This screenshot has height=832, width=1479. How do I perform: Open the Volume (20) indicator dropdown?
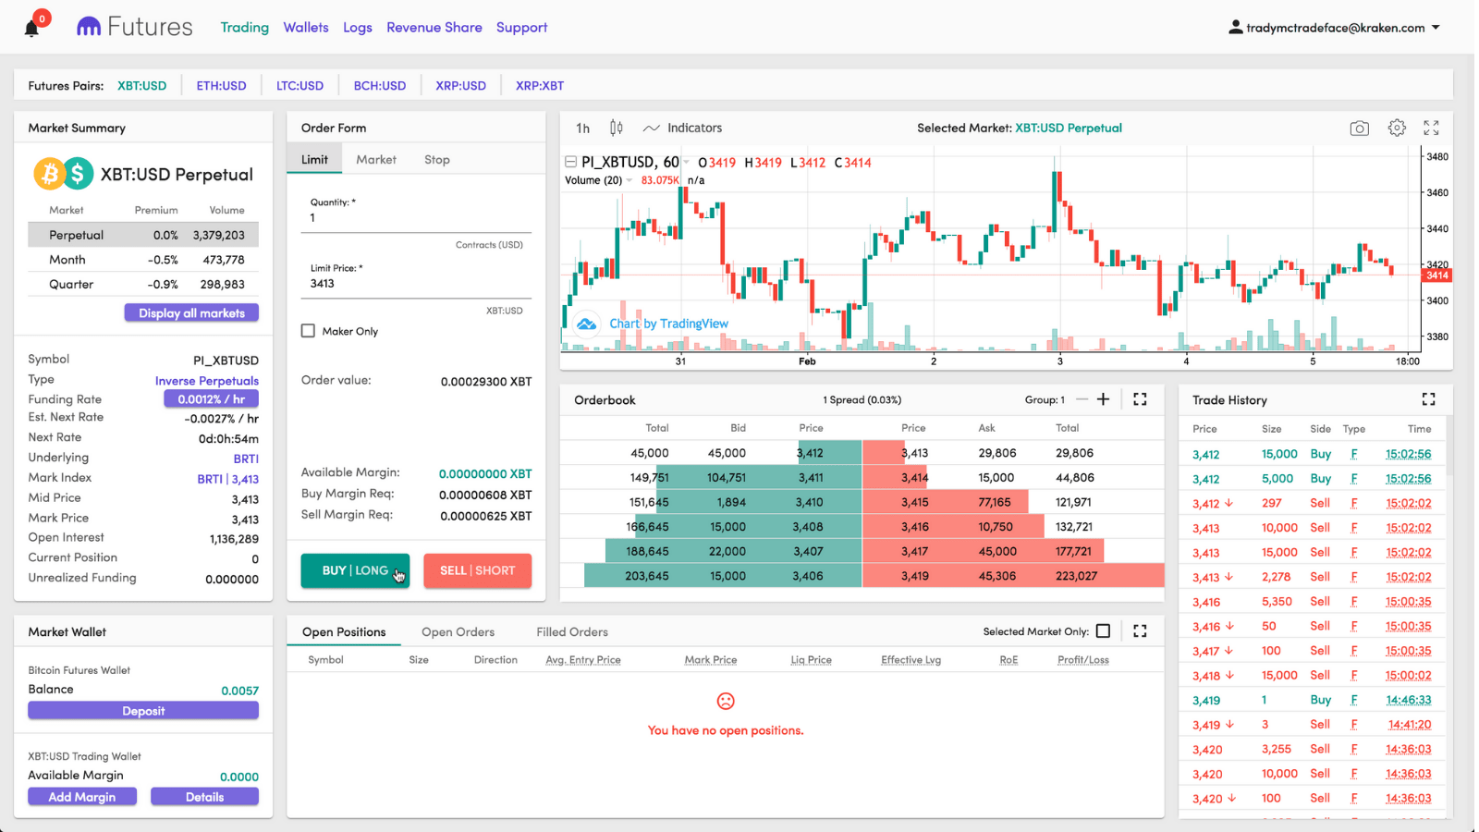click(x=629, y=180)
